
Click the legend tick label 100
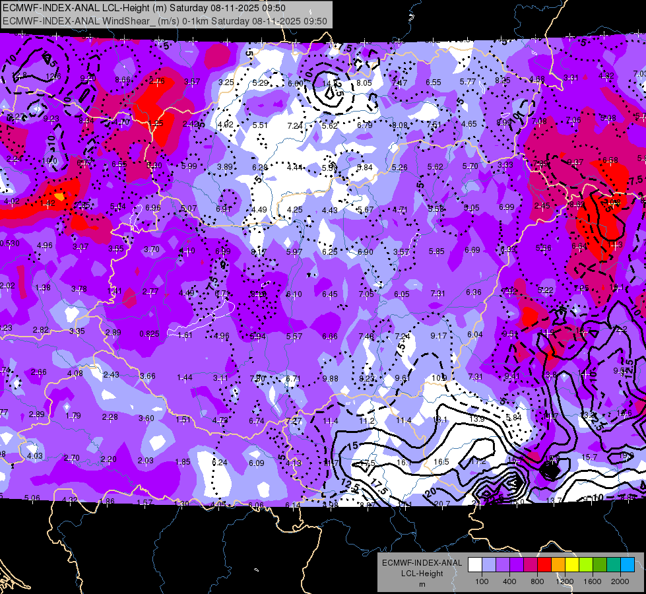coord(482,581)
